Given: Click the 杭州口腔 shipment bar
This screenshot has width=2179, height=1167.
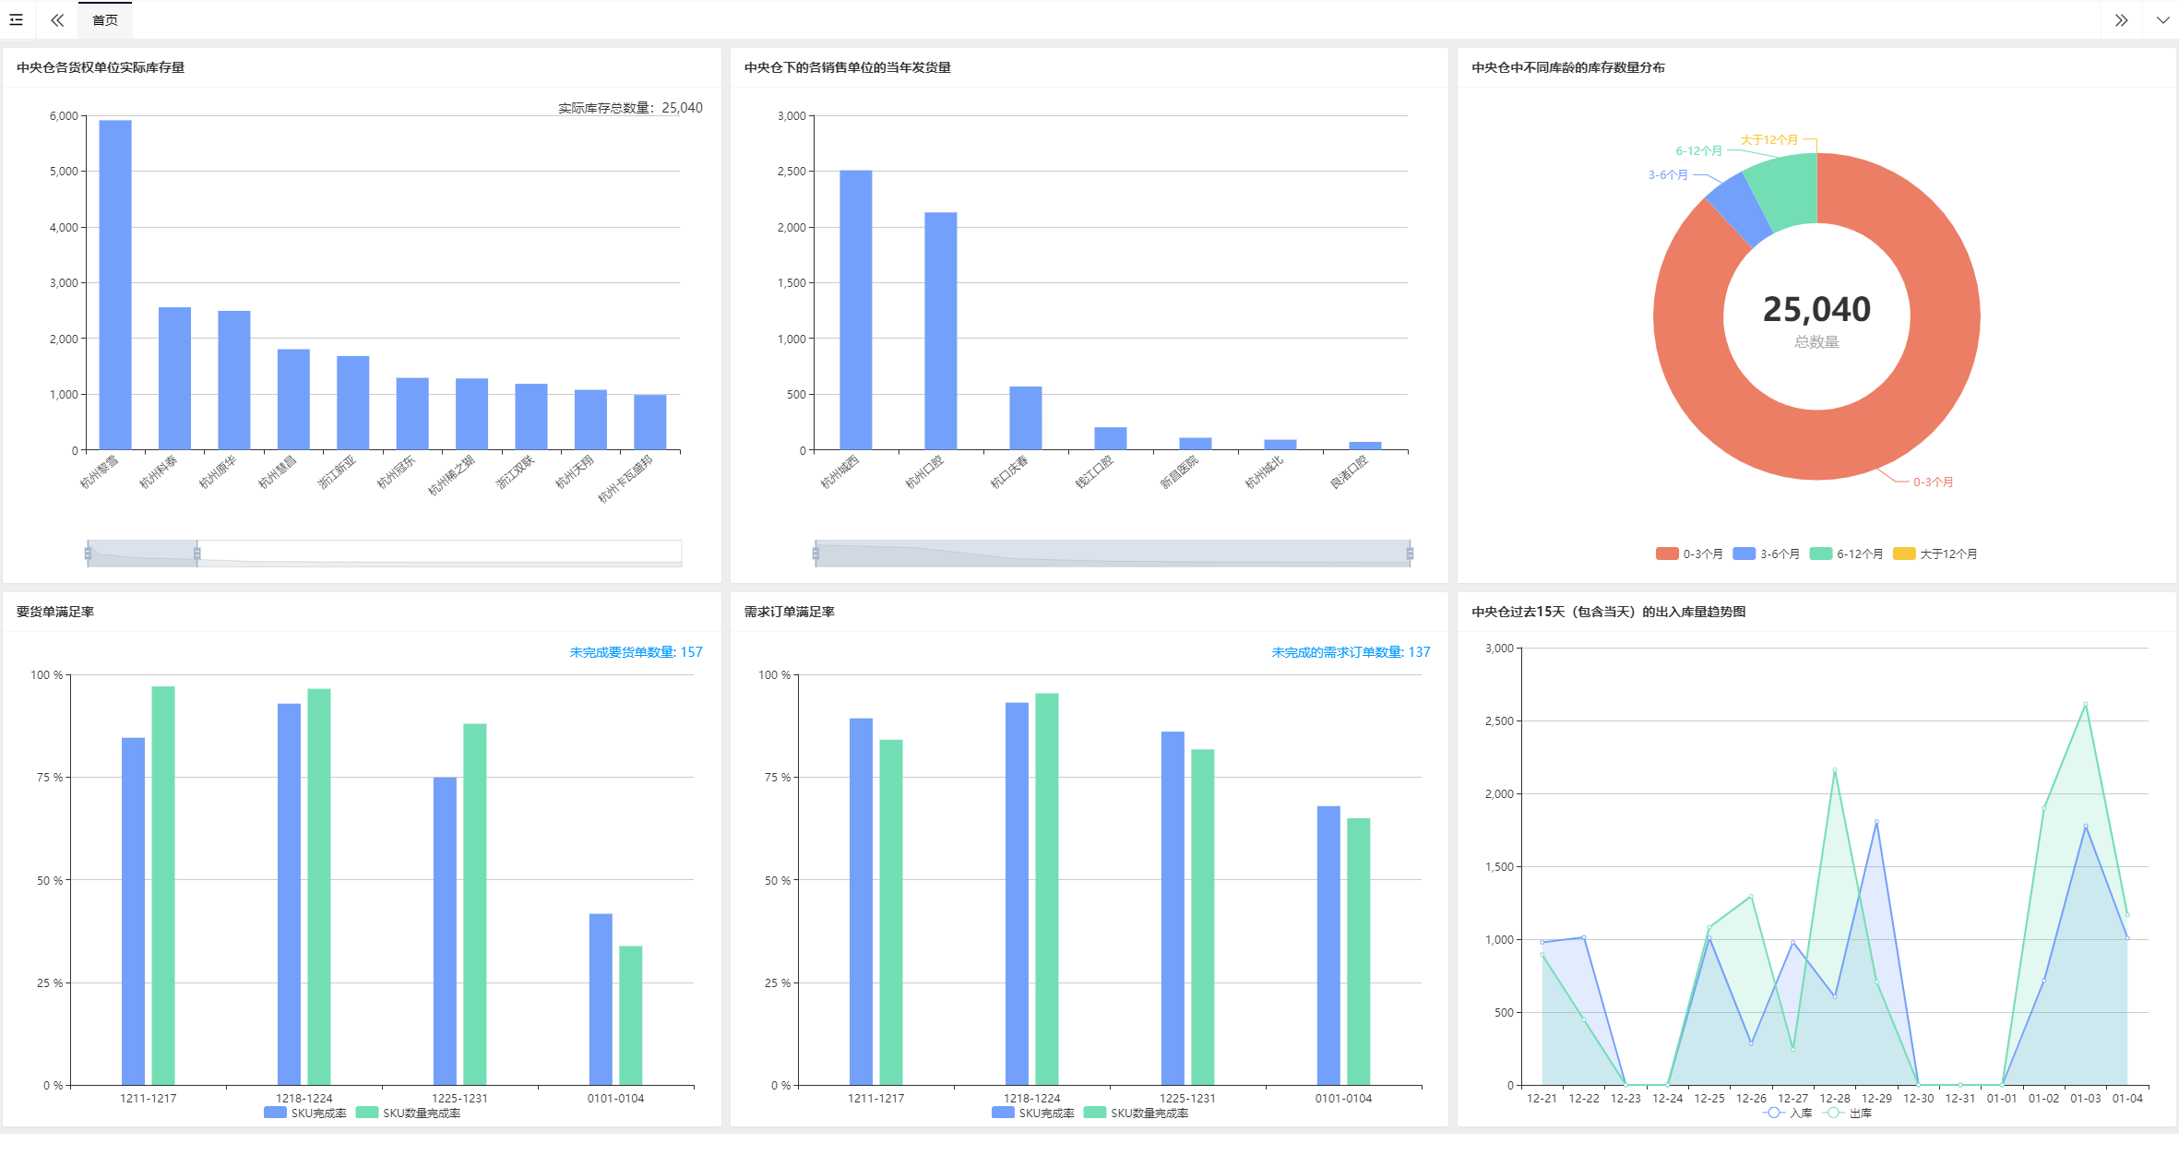Looking at the screenshot, I should [x=941, y=331].
